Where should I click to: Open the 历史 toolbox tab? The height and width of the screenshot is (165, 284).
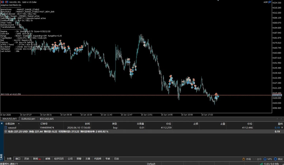27,159
